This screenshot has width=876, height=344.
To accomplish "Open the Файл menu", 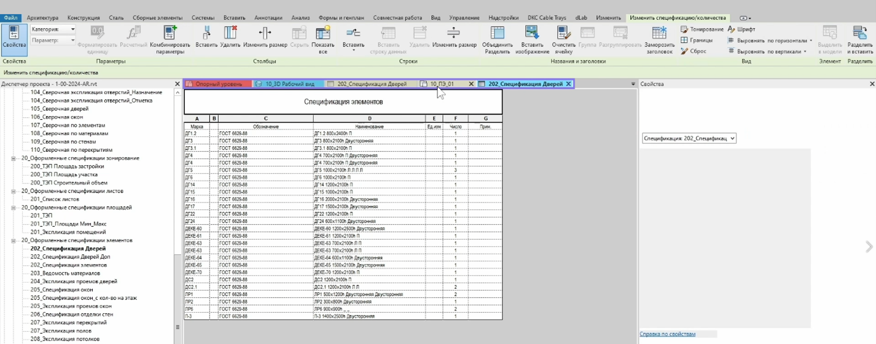I will click(x=10, y=18).
